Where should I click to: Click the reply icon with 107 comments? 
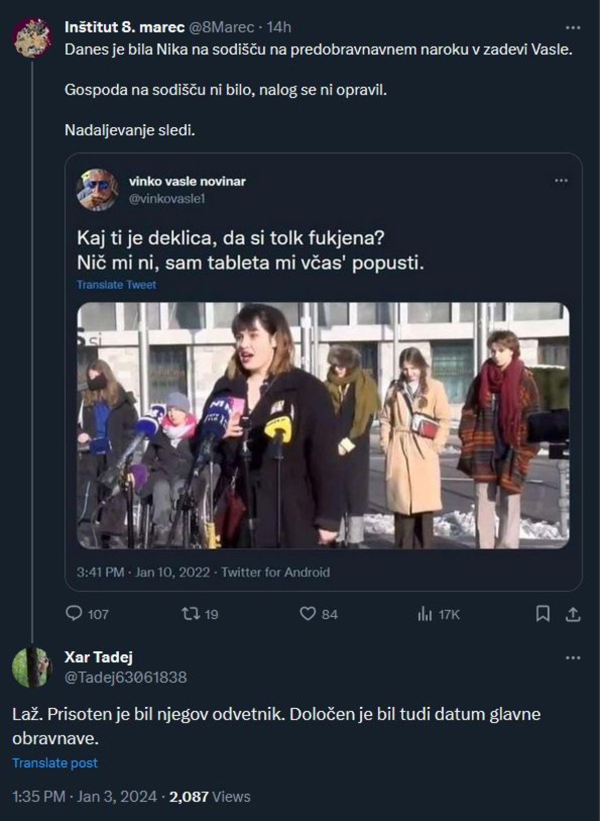(74, 614)
